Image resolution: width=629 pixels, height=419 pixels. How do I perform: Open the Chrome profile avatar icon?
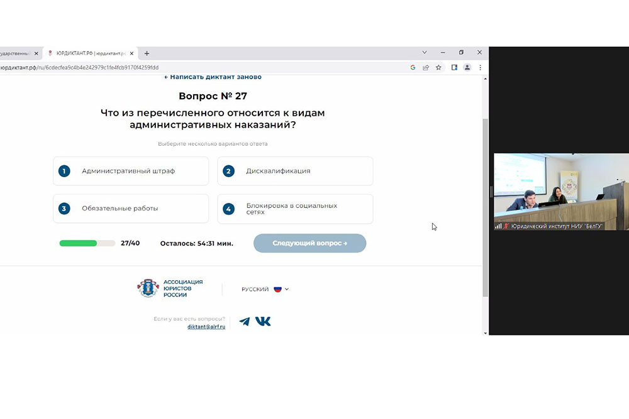[x=467, y=67]
